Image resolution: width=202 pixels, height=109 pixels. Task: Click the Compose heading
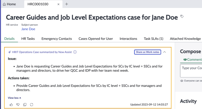(191, 52)
